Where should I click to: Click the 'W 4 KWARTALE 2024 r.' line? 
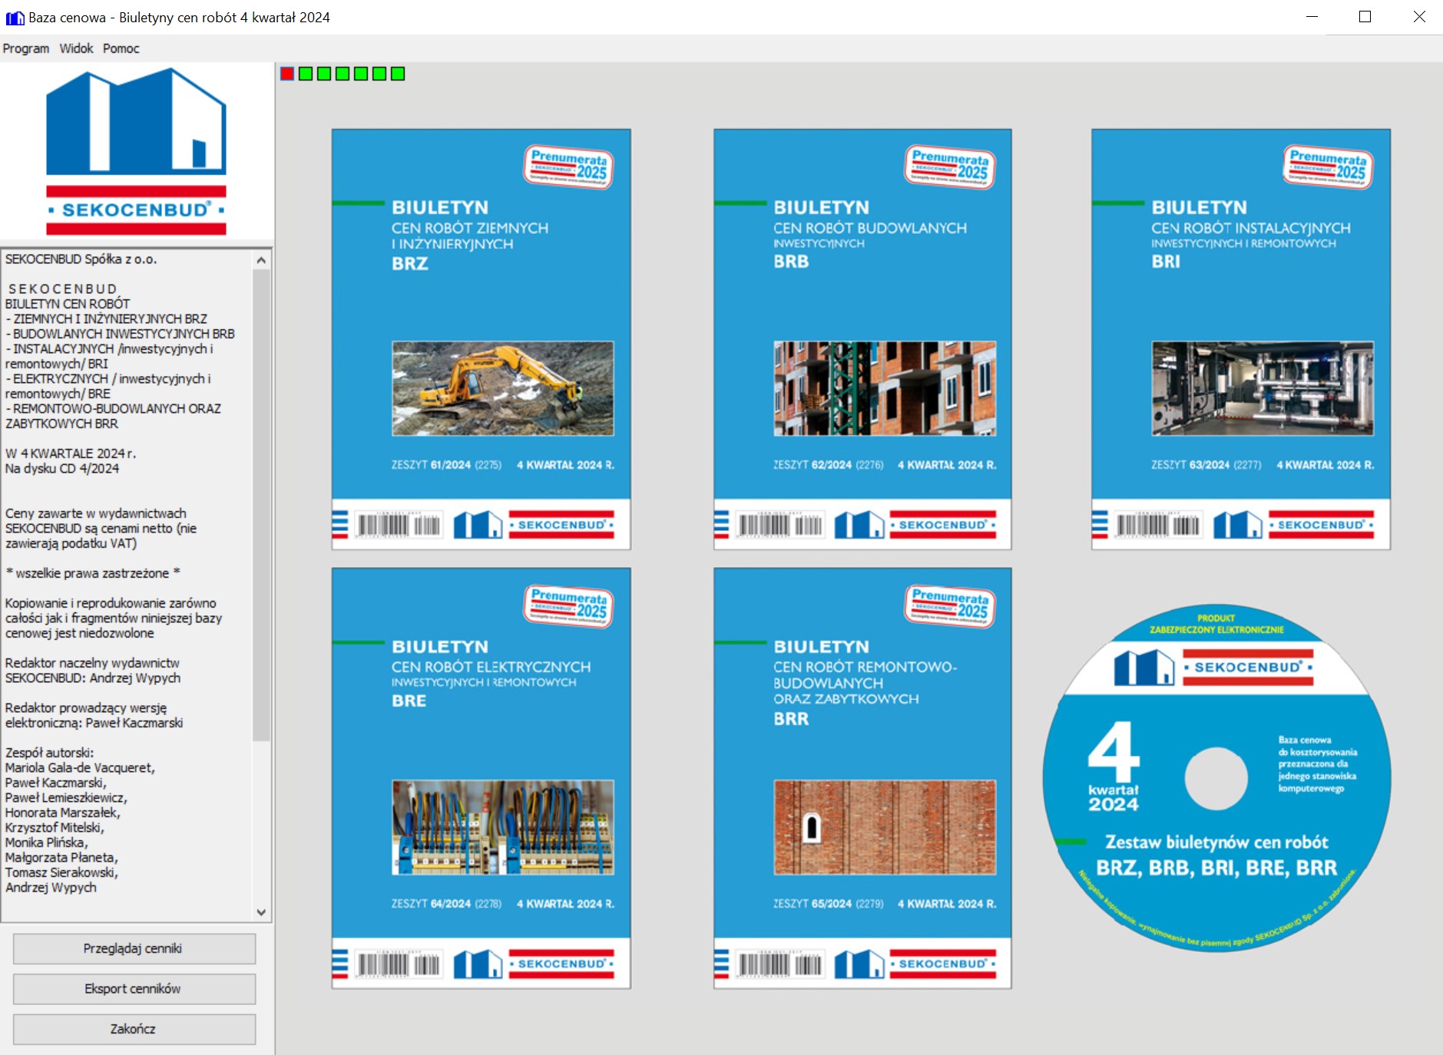[x=71, y=453]
